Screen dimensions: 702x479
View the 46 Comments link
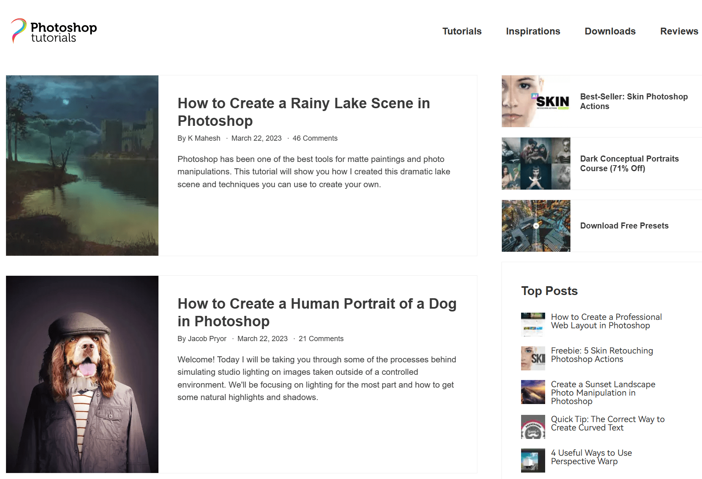click(315, 138)
